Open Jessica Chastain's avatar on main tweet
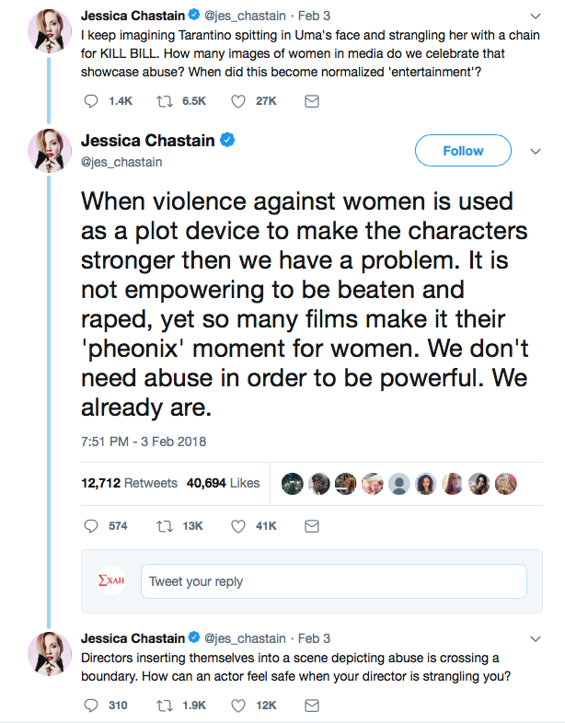 click(x=49, y=149)
